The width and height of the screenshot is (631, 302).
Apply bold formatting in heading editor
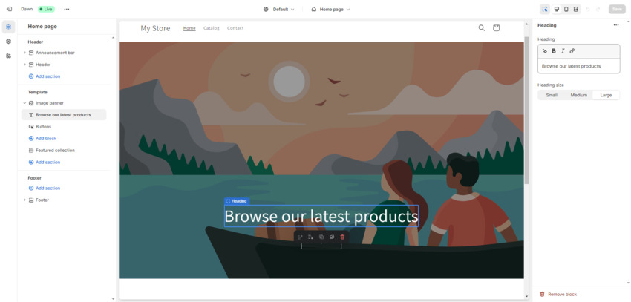pyautogui.click(x=554, y=51)
